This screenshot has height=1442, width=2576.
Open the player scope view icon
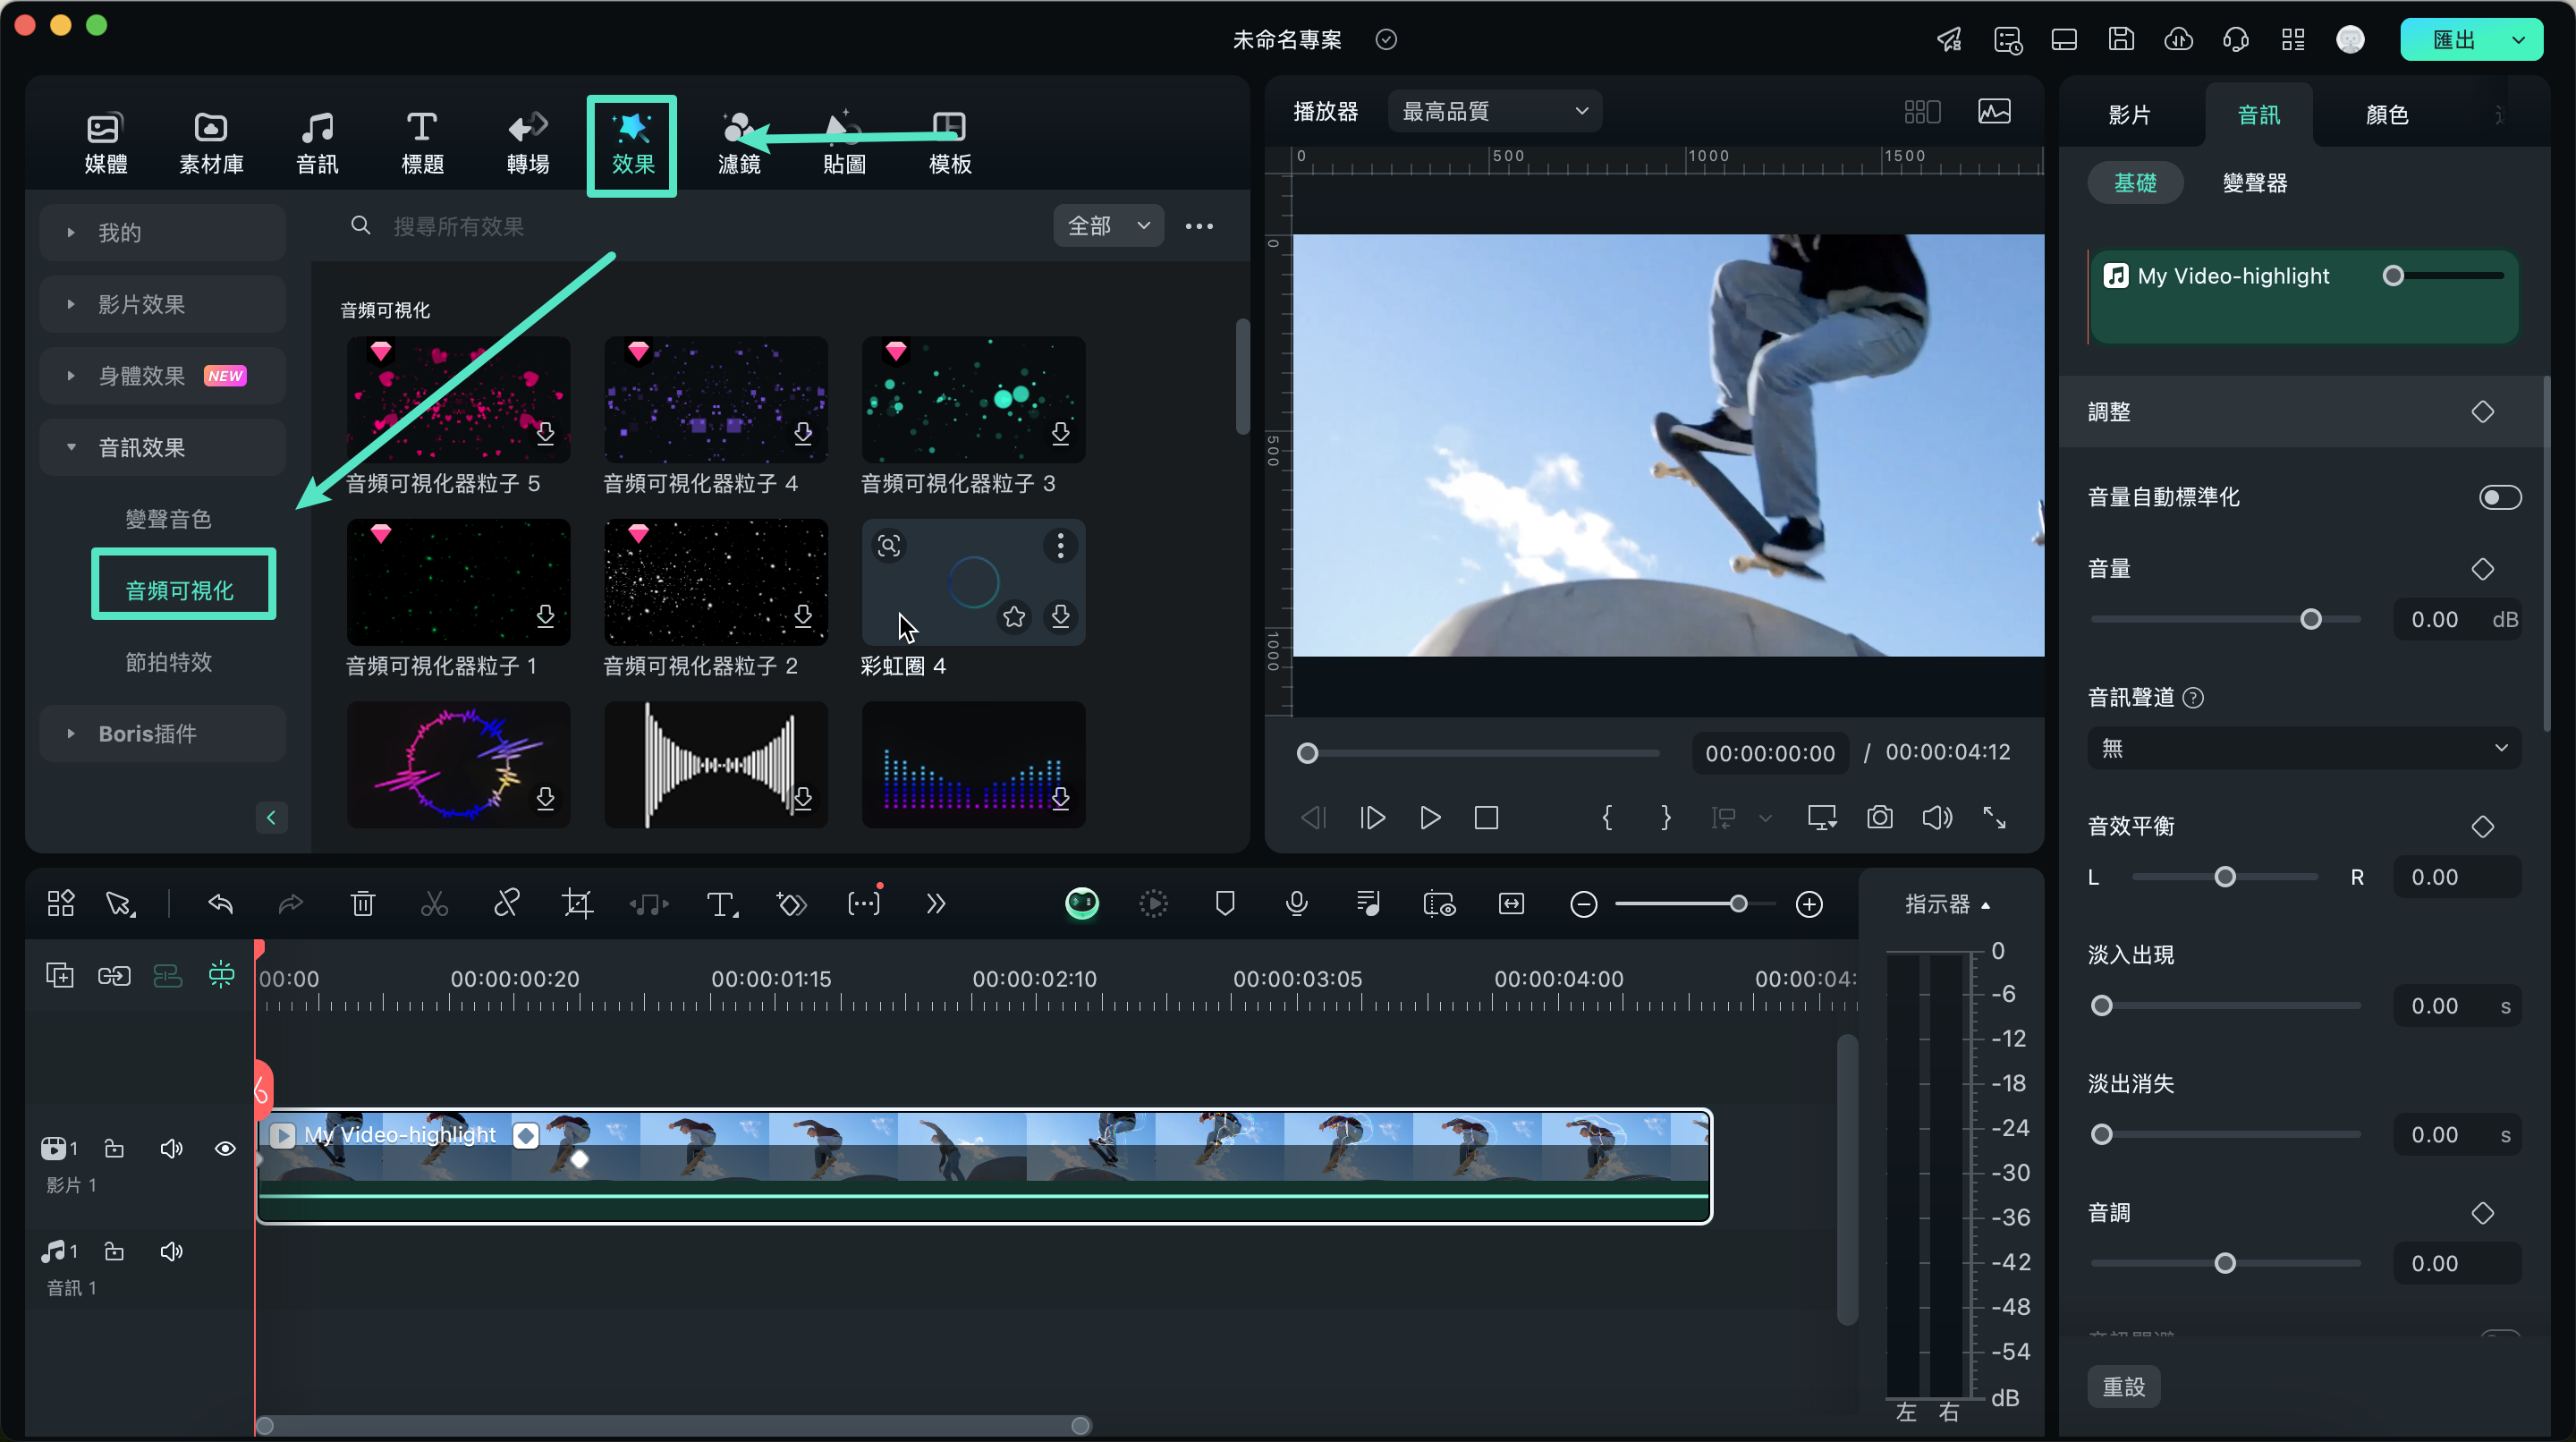point(1994,111)
